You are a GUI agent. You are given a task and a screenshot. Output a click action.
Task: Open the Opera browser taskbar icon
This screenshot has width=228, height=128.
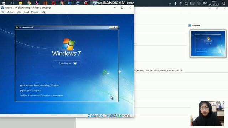pos(53,3)
